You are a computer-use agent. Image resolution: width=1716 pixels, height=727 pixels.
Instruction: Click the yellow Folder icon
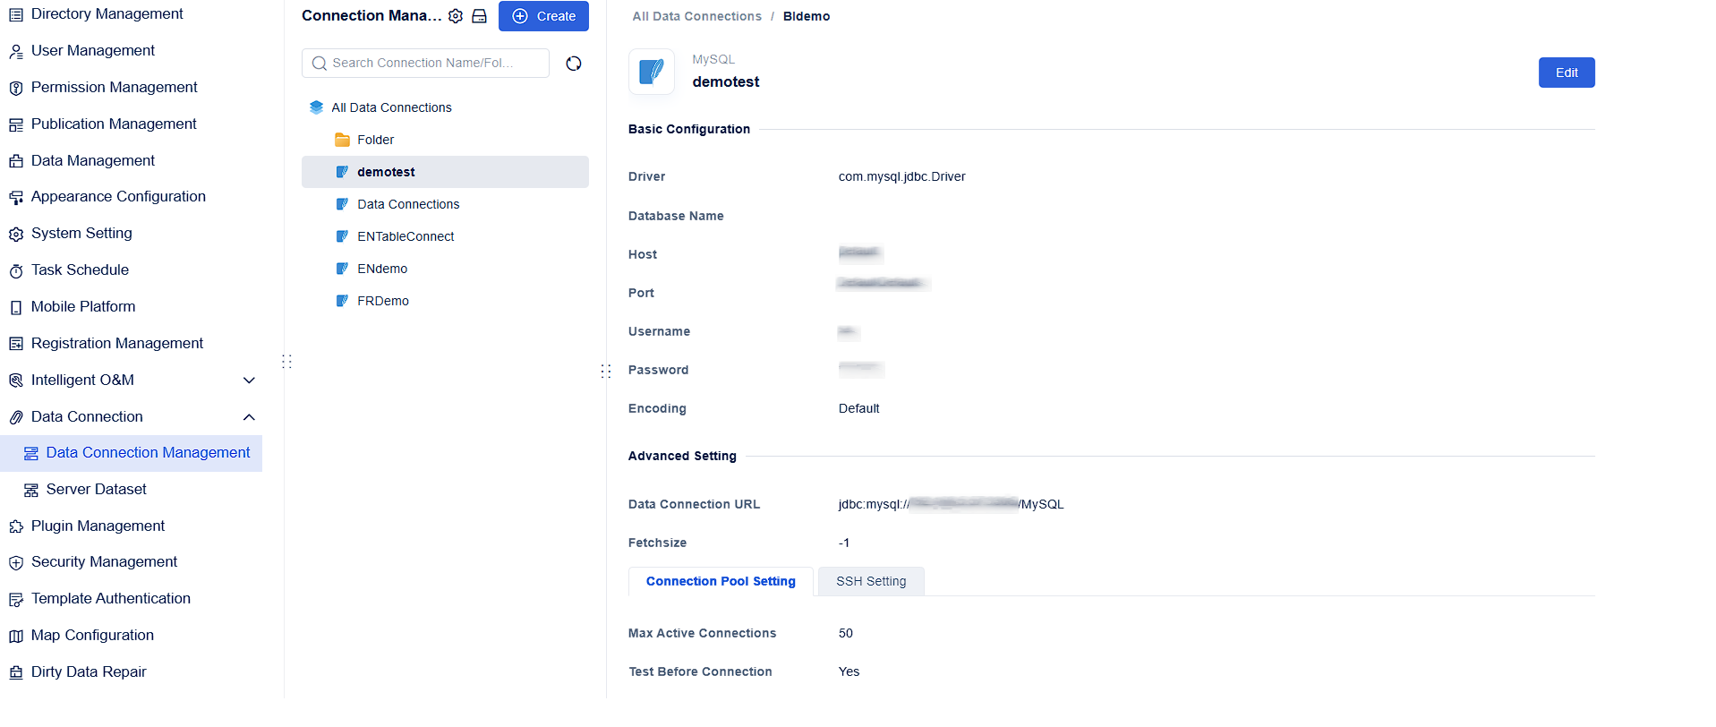click(x=342, y=140)
